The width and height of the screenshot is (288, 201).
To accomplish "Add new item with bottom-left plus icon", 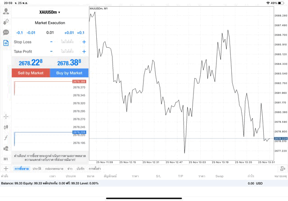I will 6,168.
